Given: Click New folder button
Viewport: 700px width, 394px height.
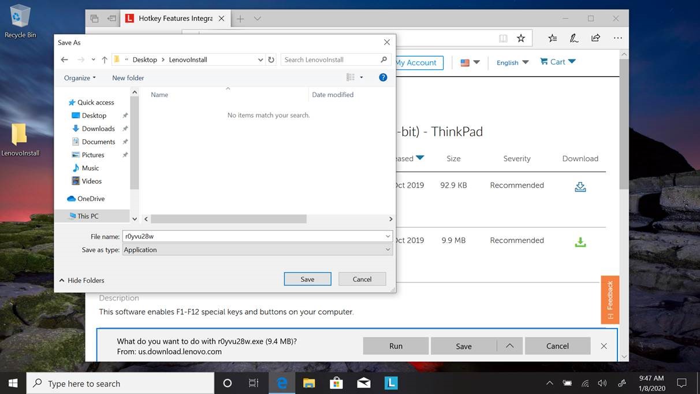Looking at the screenshot, I should tap(128, 78).
